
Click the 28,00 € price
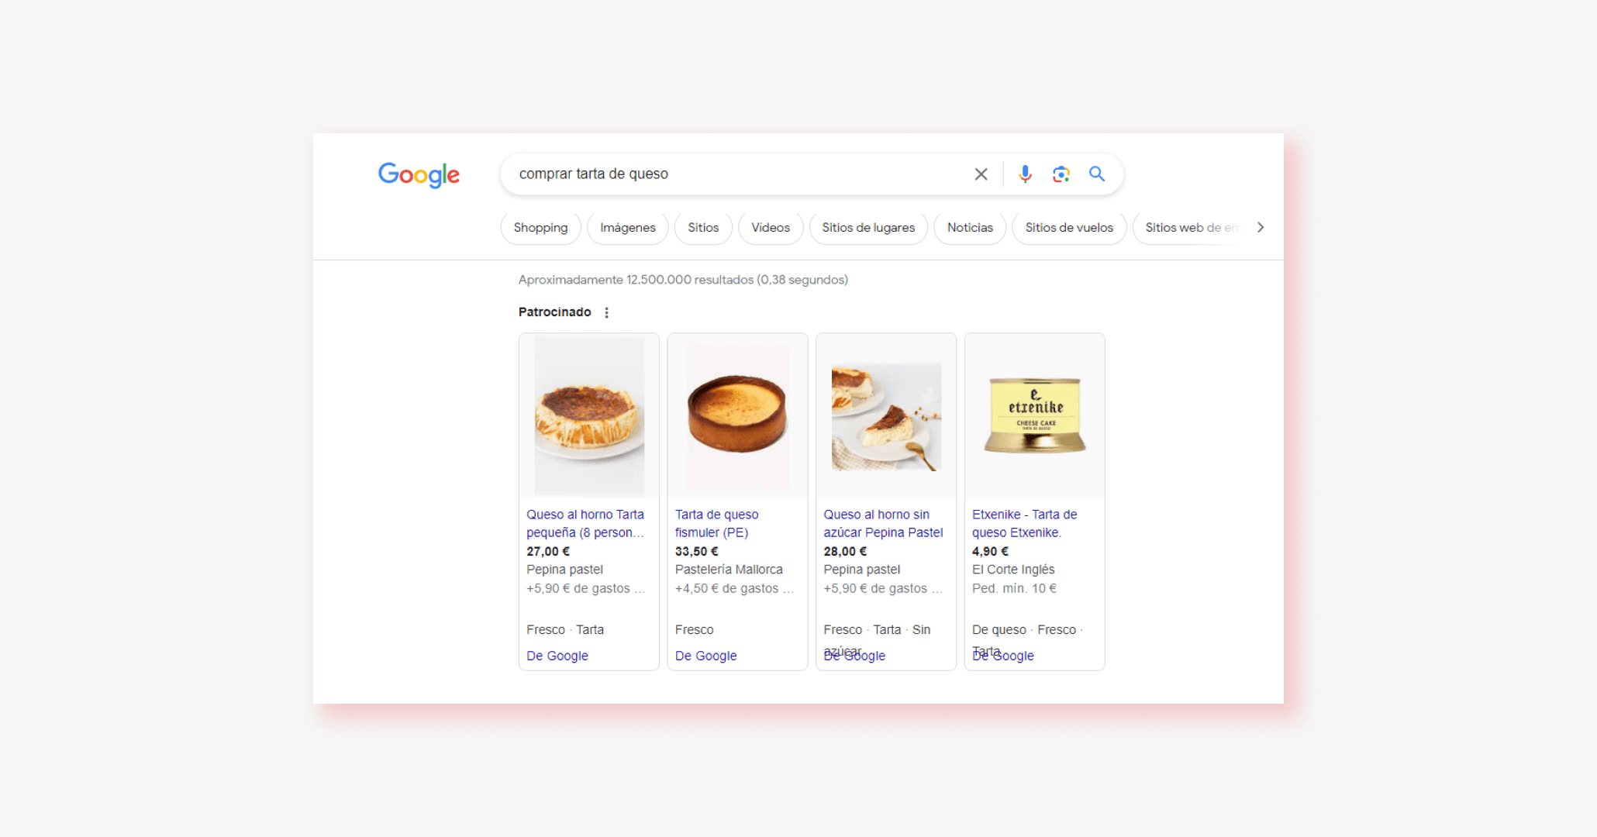click(845, 551)
